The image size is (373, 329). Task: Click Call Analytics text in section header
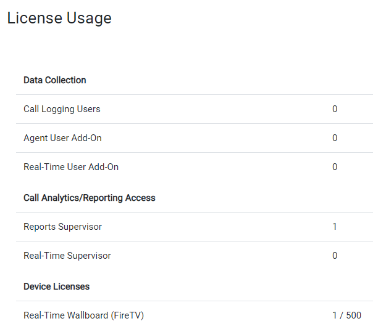50,198
